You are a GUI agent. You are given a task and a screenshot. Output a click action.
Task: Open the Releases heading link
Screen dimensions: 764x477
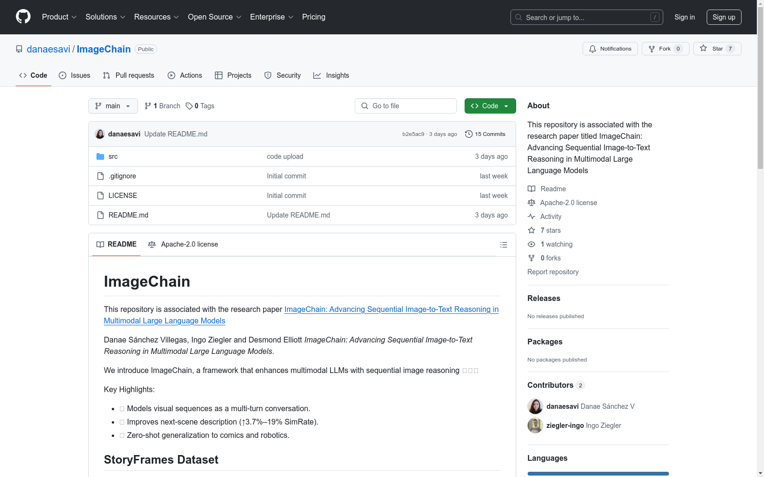point(544,299)
